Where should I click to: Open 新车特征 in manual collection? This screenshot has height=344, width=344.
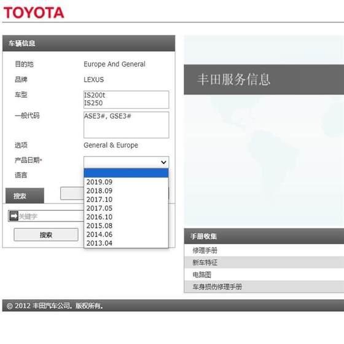264,262
